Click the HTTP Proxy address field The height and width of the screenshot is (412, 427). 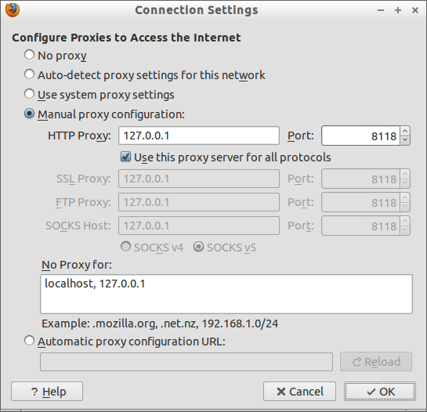pos(199,136)
